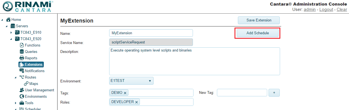Click the User Management people icon
349x110 pixels.
click(x=22, y=90)
